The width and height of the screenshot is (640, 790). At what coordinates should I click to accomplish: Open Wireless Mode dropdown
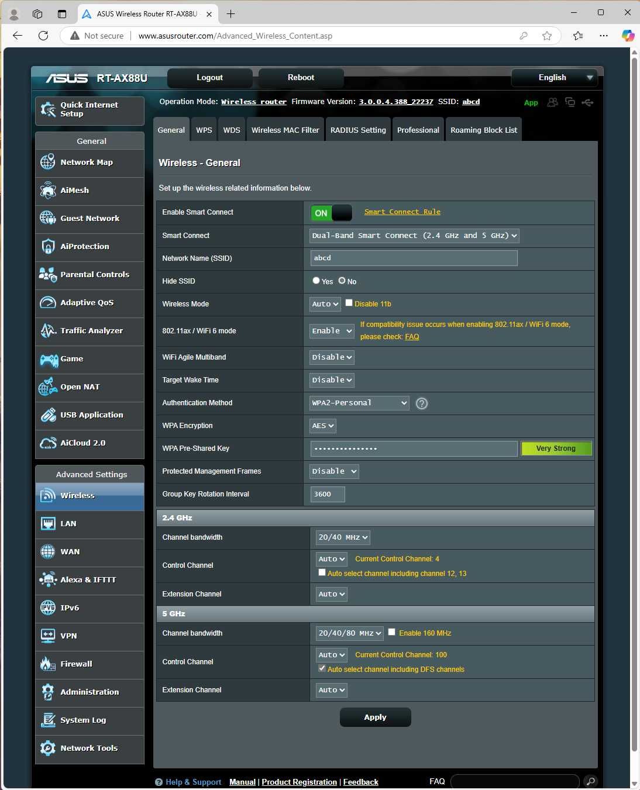(x=325, y=304)
